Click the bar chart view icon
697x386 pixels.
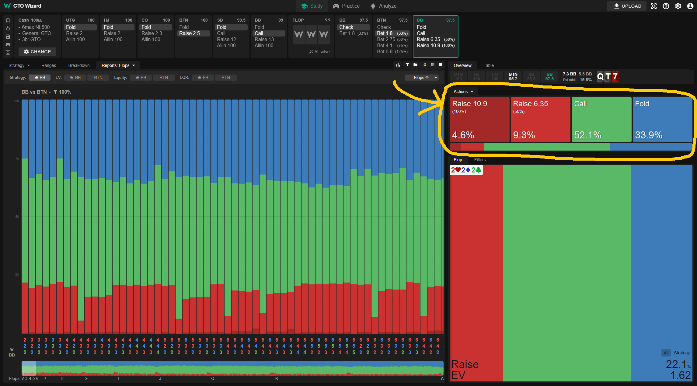click(398, 65)
